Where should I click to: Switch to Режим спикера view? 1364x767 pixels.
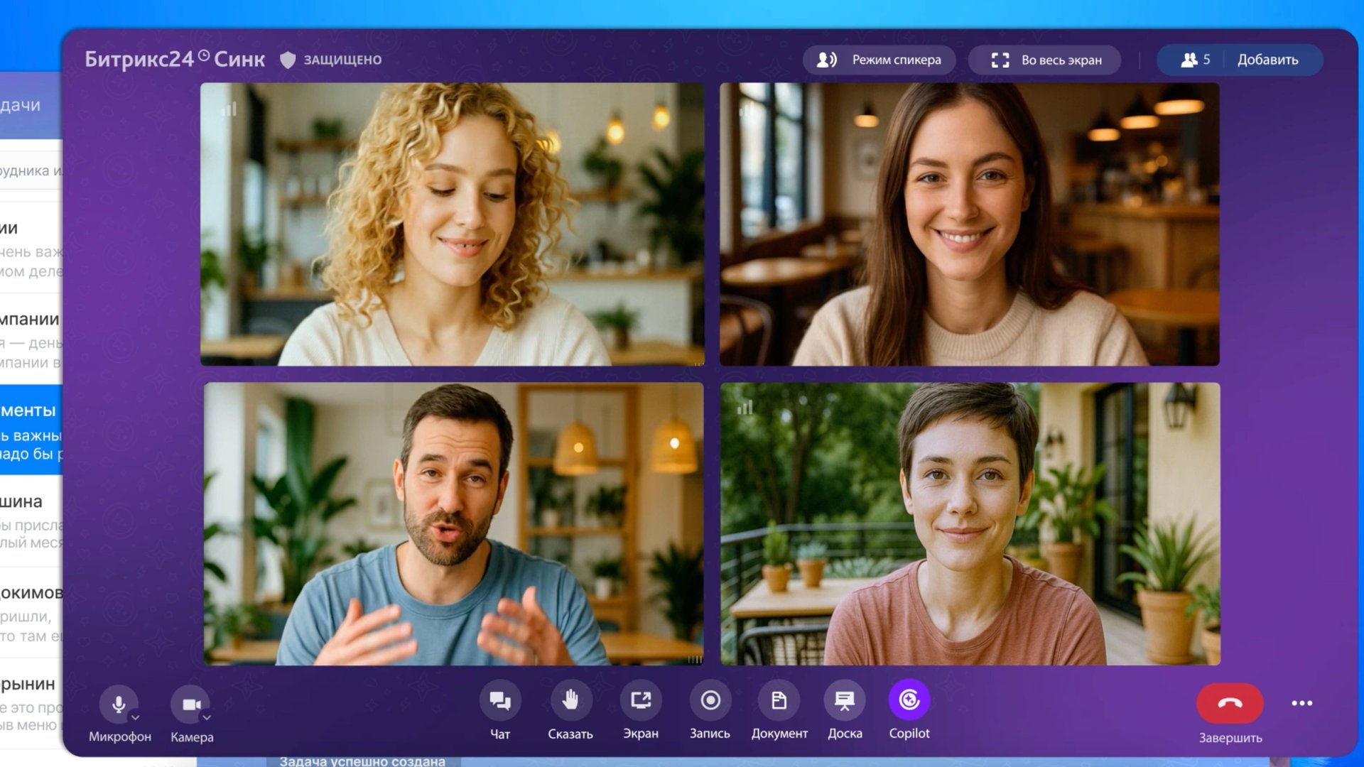(879, 60)
